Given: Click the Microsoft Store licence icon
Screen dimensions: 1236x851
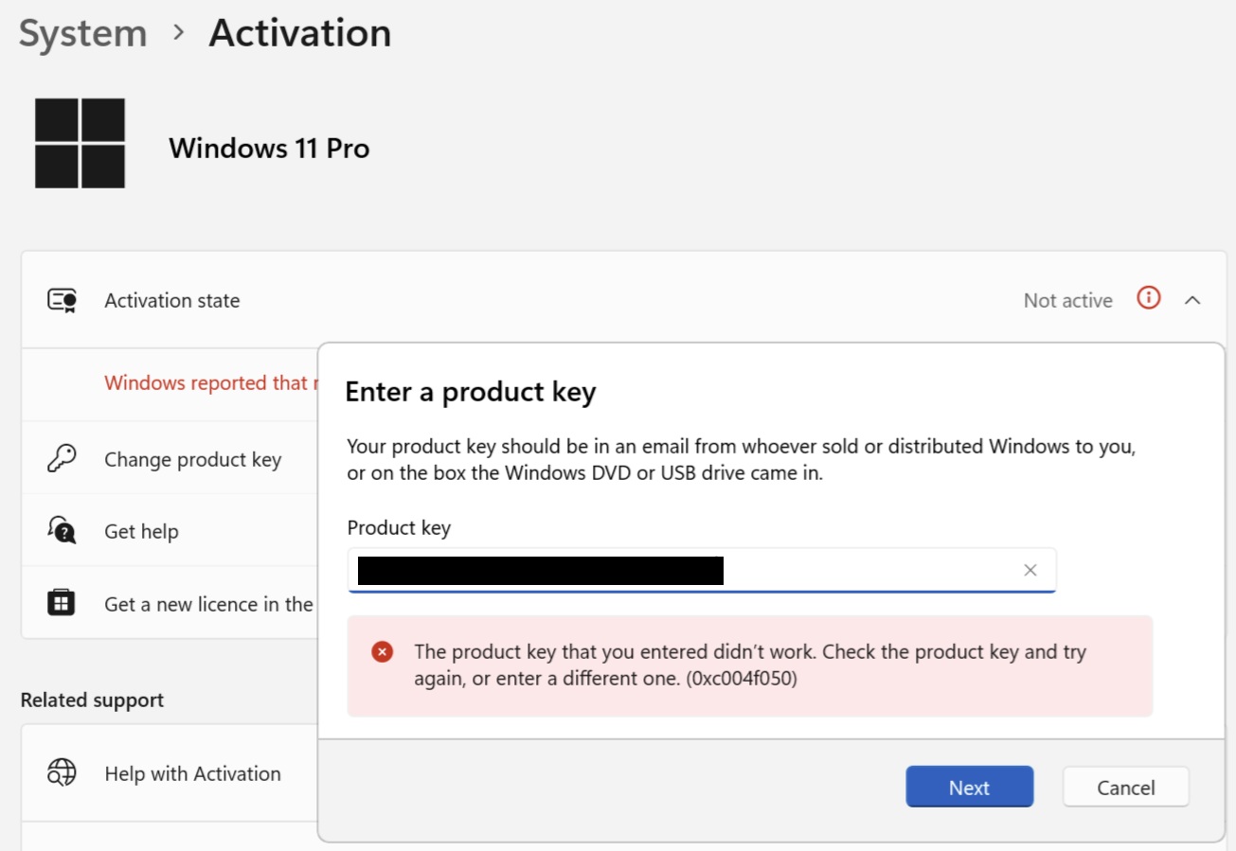Looking at the screenshot, I should [x=62, y=603].
